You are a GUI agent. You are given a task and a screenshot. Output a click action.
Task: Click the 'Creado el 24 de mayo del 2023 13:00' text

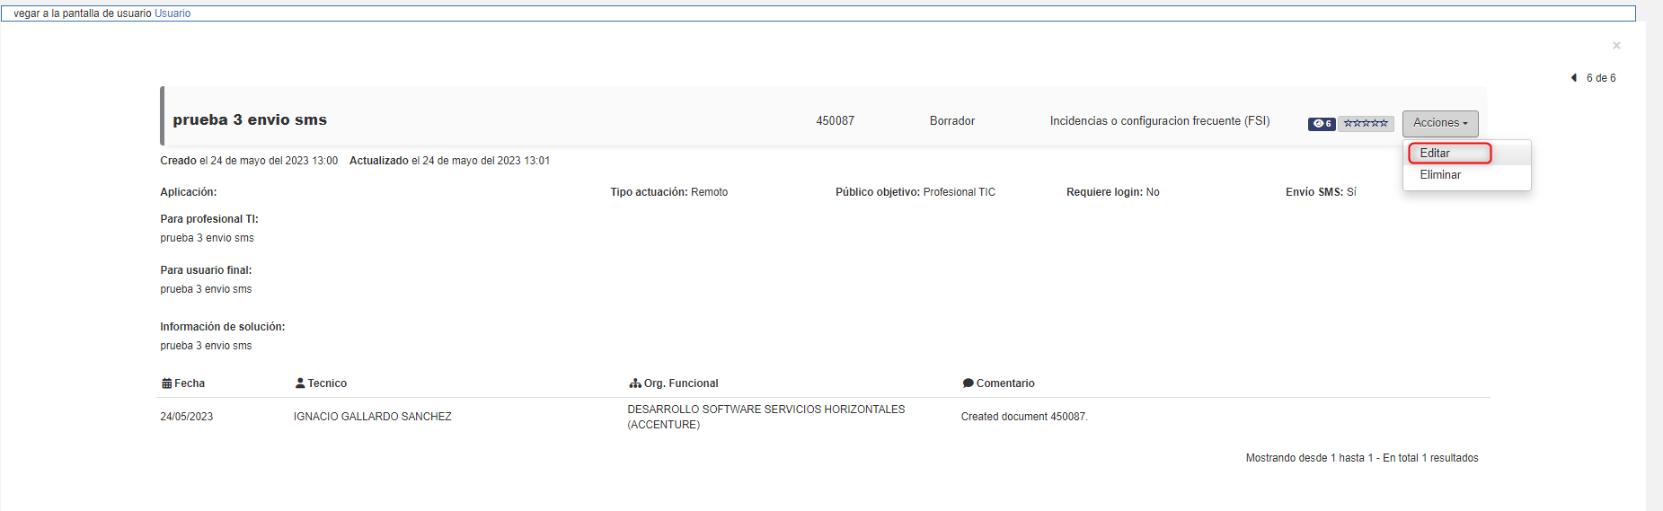tap(249, 161)
